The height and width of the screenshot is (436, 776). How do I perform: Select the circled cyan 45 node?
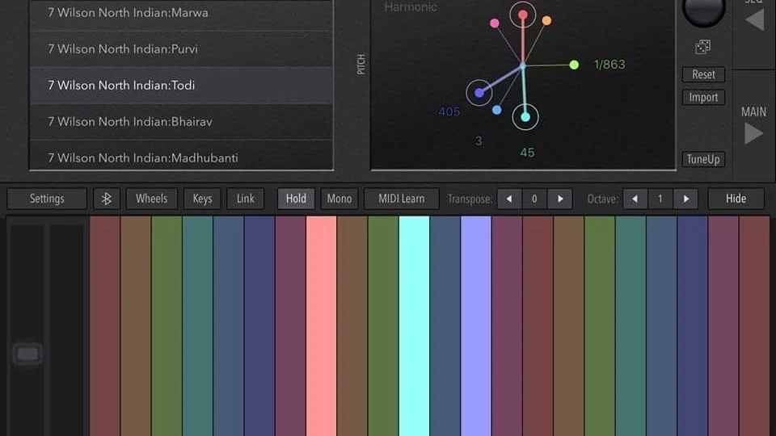pyautogui.click(x=525, y=116)
